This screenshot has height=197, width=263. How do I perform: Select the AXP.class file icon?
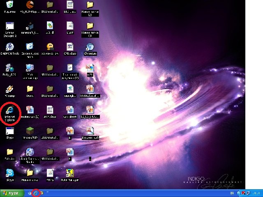point(50,110)
